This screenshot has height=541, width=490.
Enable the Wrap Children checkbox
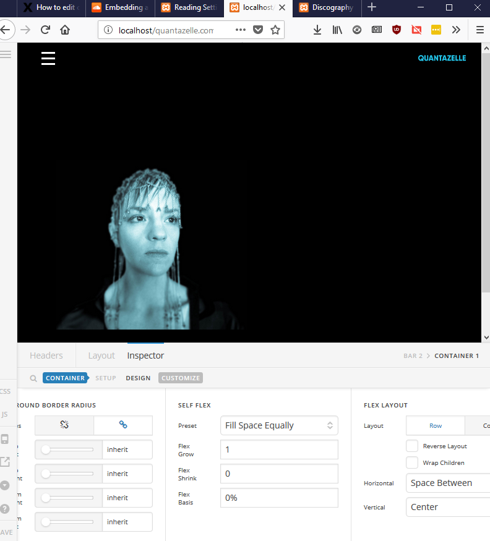[x=412, y=462]
